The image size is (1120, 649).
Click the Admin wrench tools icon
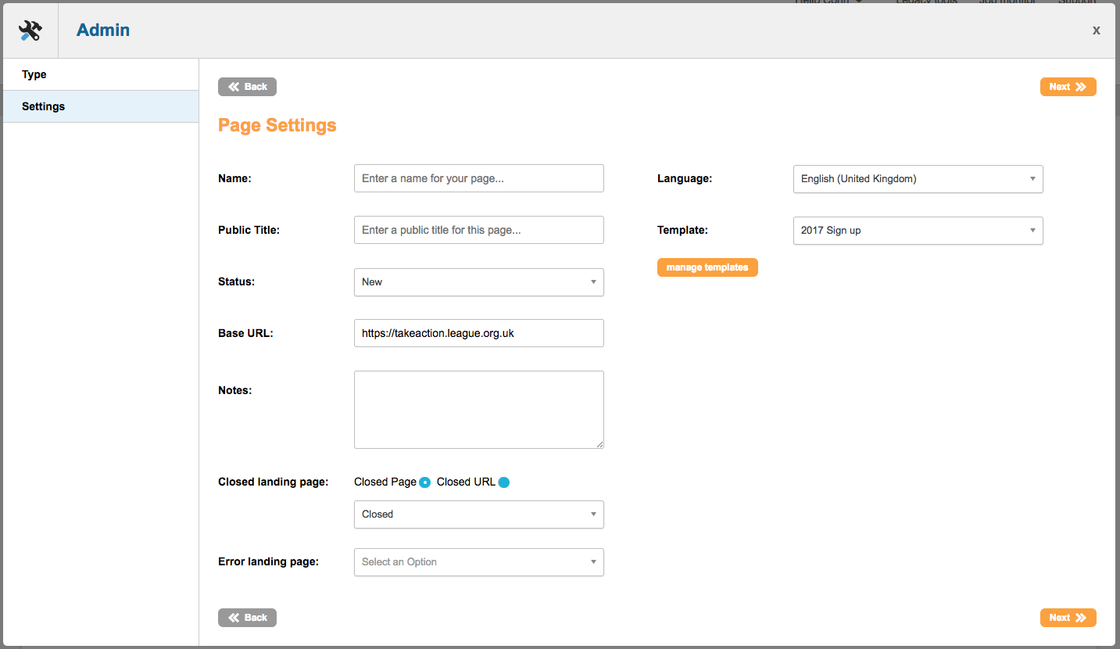30,30
